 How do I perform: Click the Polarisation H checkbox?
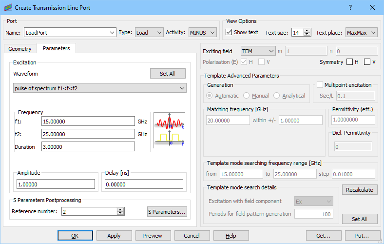pyautogui.click(x=244, y=62)
